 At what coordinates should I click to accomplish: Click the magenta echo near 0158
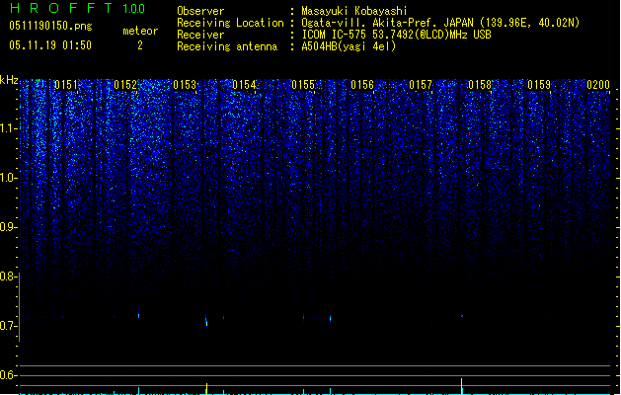[462, 316]
